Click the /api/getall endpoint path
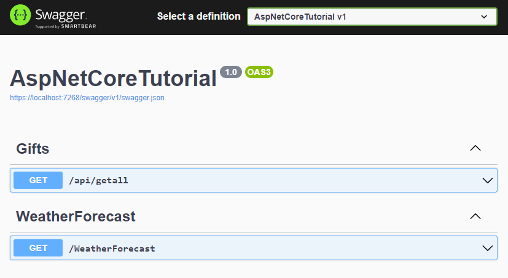The height and width of the screenshot is (278, 508). 98,180
